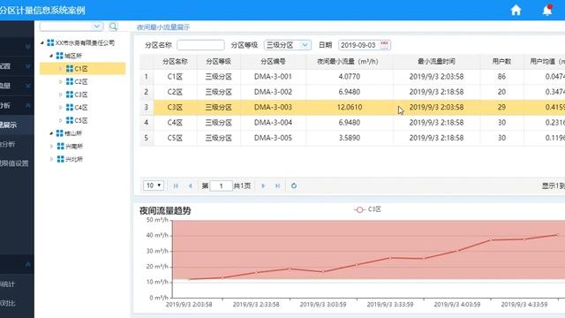Click the C4区 name cell in table
The width and height of the screenshot is (565, 318).
175,123
